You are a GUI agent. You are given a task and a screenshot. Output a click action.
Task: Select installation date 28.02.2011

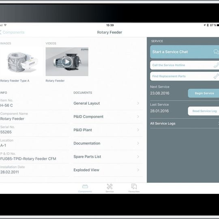point(9,172)
